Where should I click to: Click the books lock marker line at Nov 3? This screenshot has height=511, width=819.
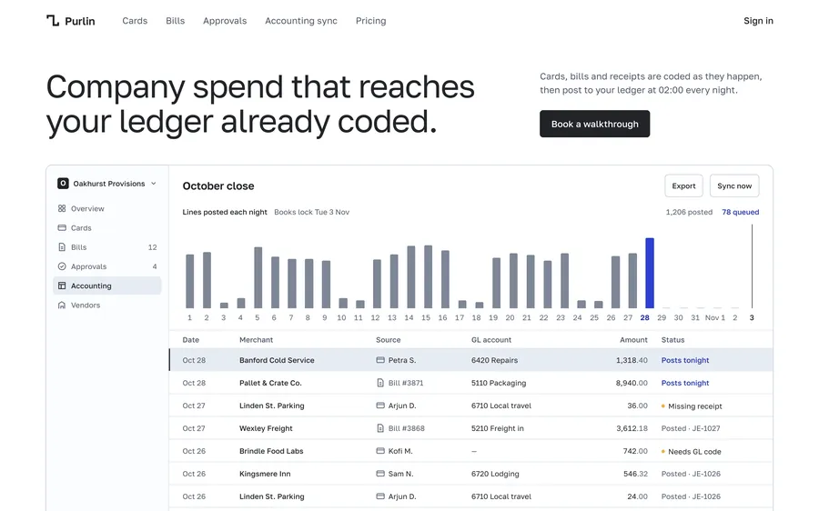click(x=753, y=266)
